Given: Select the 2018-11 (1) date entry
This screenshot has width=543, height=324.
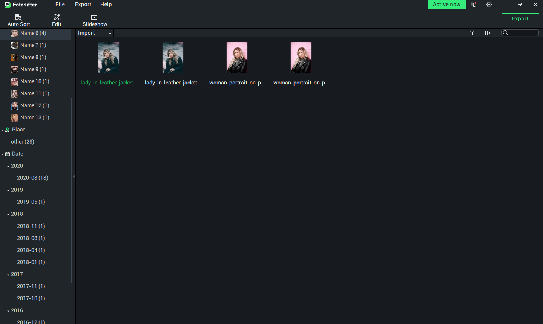Looking at the screenshot, I should (x=31, y=226).
